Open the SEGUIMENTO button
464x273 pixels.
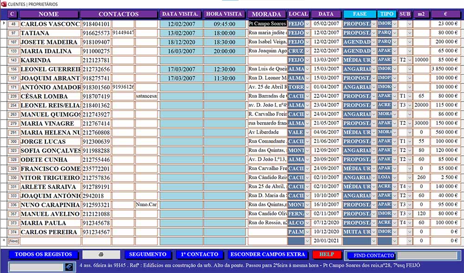pyautogui.click(x=148, y=254)
